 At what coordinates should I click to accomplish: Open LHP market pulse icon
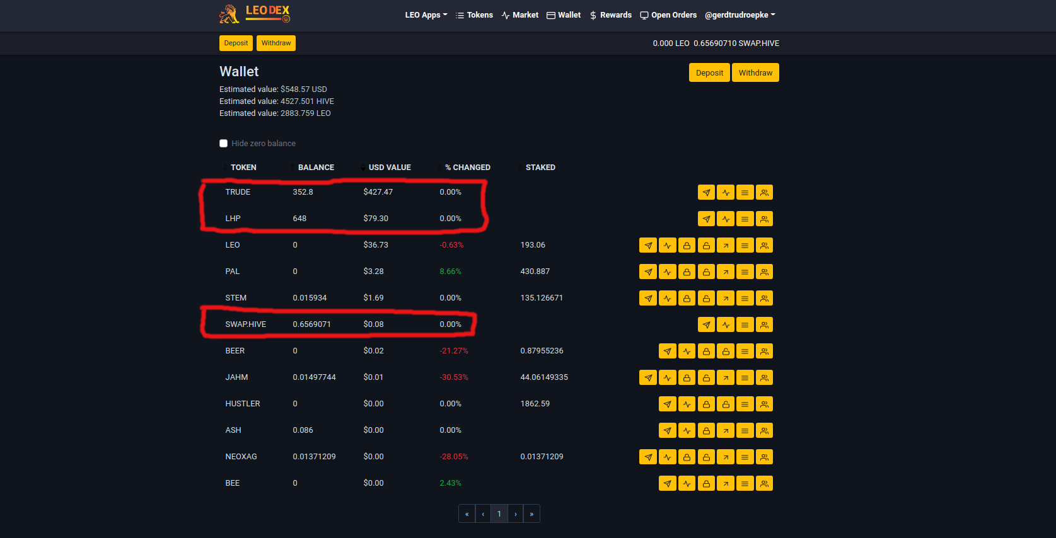pyautogui.click(x=726, y=219)
